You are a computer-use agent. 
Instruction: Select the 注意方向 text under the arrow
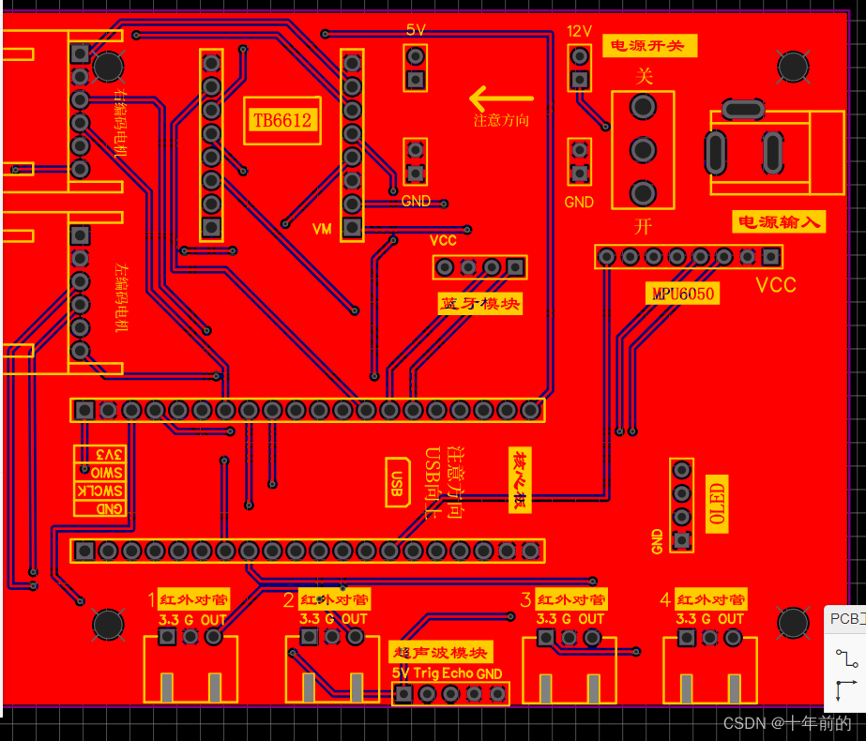tap(501, 120)
